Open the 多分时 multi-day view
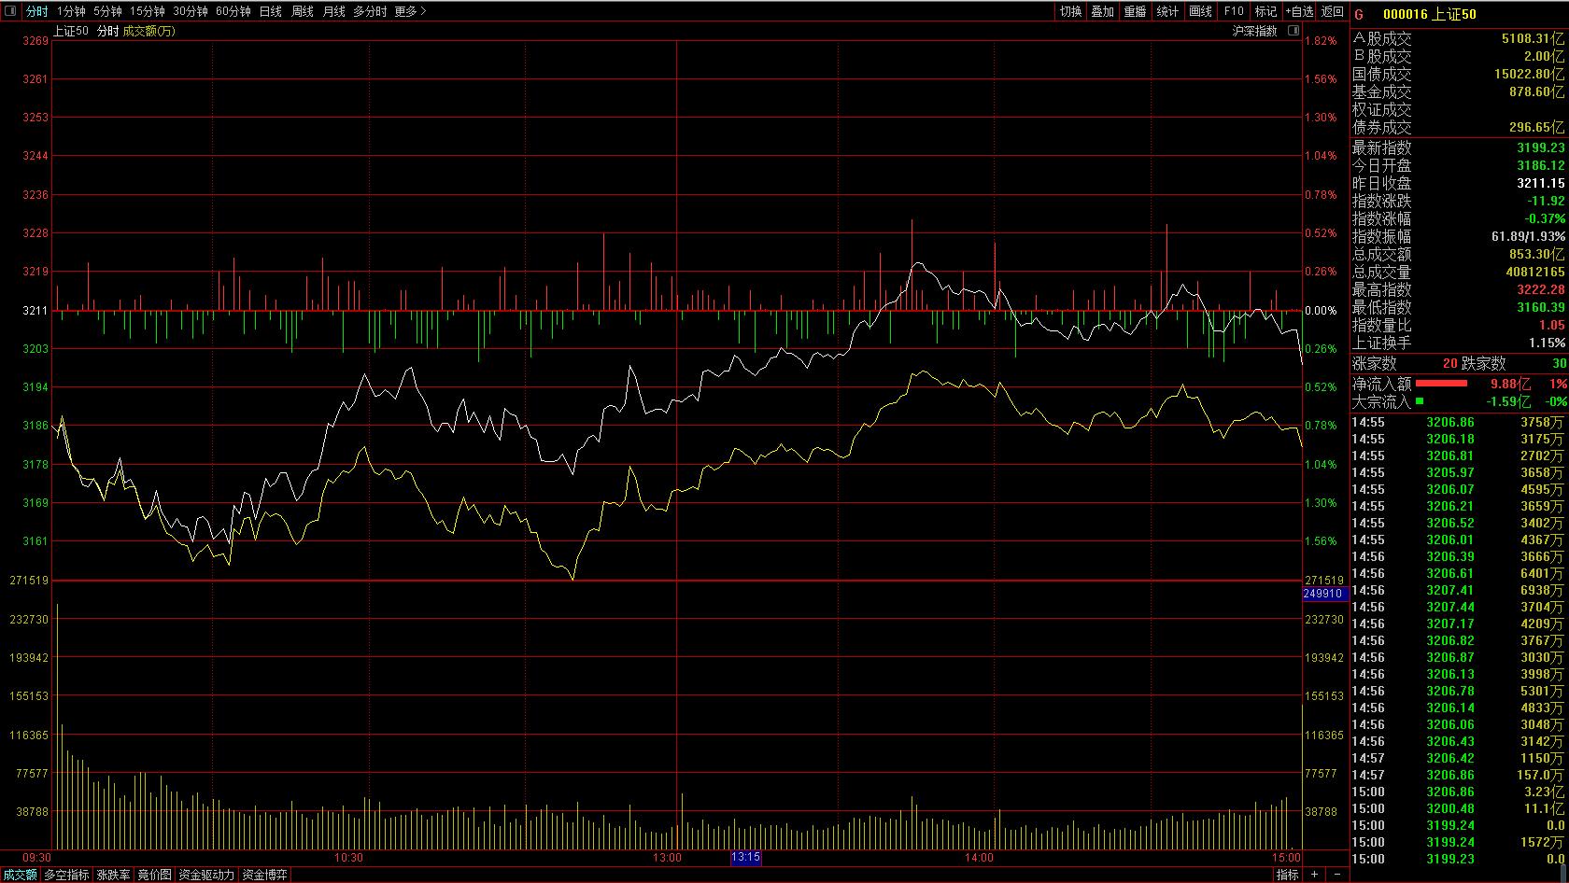This screenshot has height=883, width=1569. tap(370, 11)
